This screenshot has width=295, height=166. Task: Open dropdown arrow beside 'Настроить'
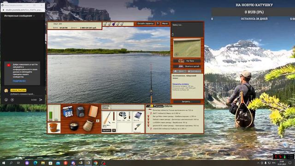[x=114, y=130]
